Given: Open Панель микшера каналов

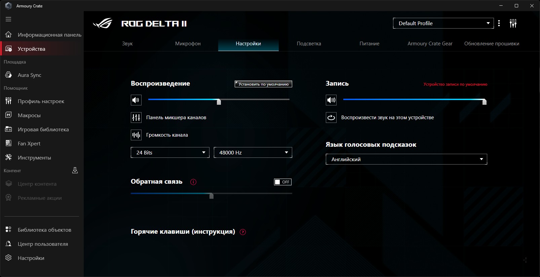Looking at the screenshot, I should [x=176, y=118].
